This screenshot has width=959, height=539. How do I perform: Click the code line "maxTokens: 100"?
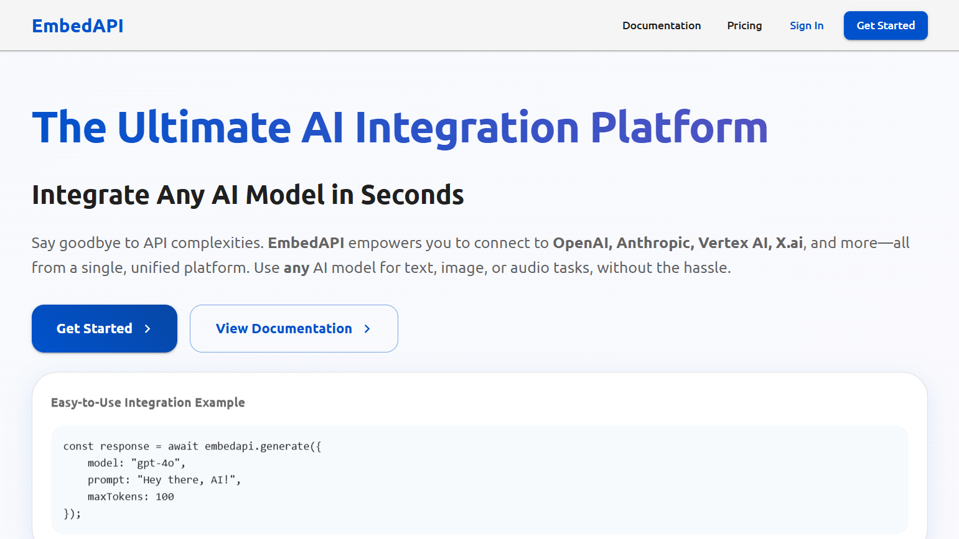(131, 497)
